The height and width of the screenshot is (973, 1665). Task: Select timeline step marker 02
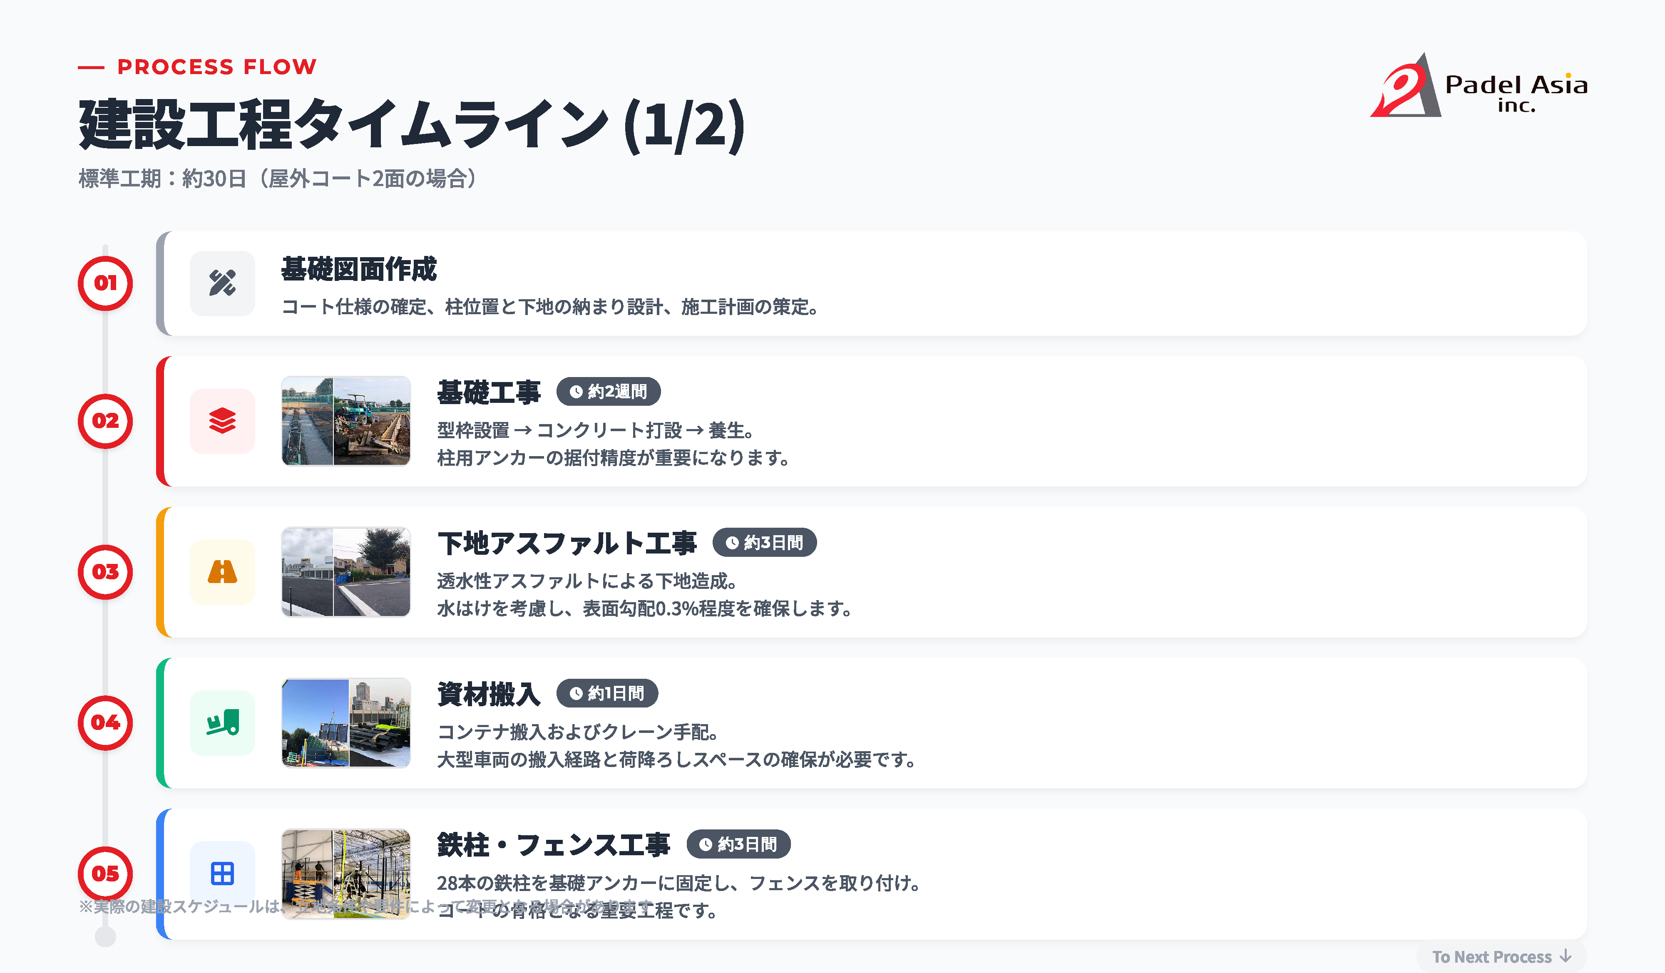tap(106, 421)
